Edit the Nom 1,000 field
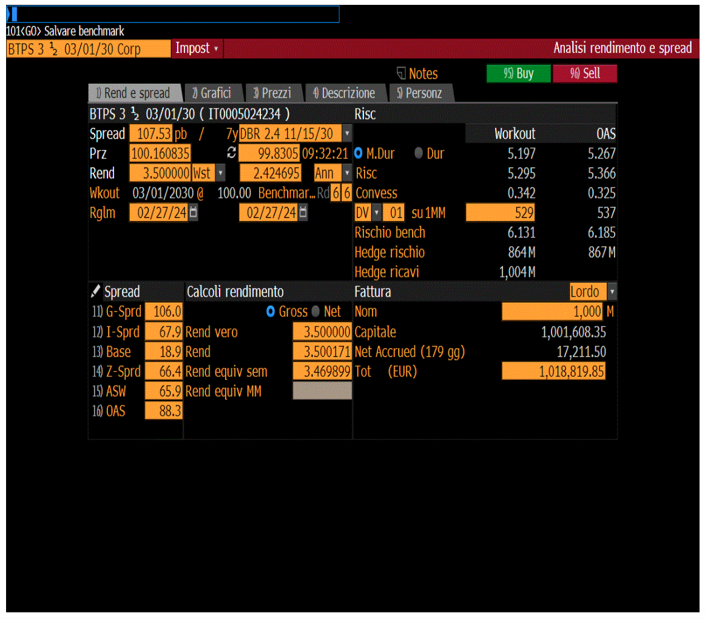The width and height of the screenshot is (705, 619). (x=552, y=311)
